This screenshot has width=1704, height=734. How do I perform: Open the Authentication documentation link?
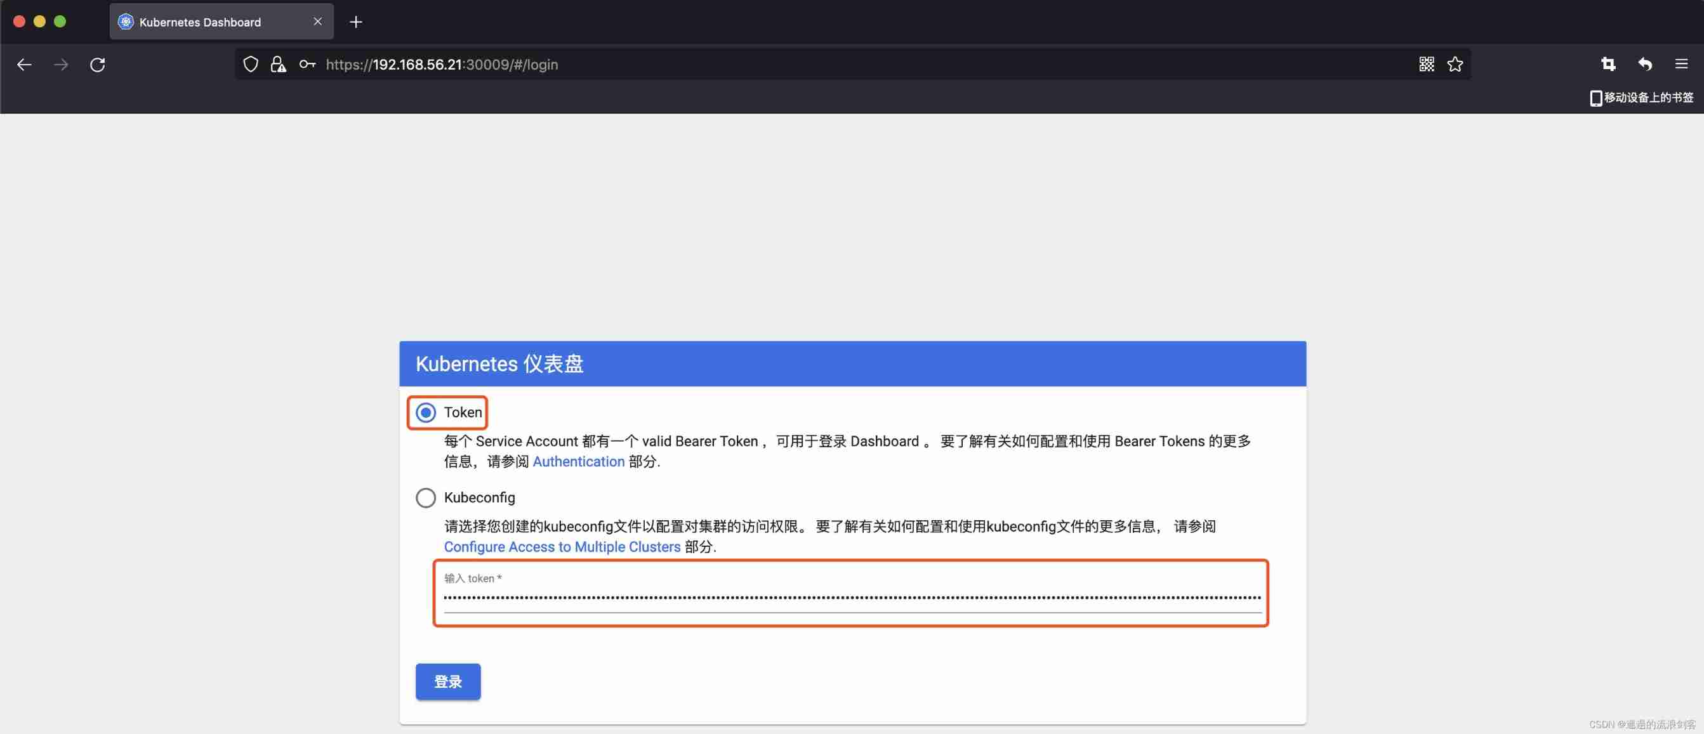(578, 462)
